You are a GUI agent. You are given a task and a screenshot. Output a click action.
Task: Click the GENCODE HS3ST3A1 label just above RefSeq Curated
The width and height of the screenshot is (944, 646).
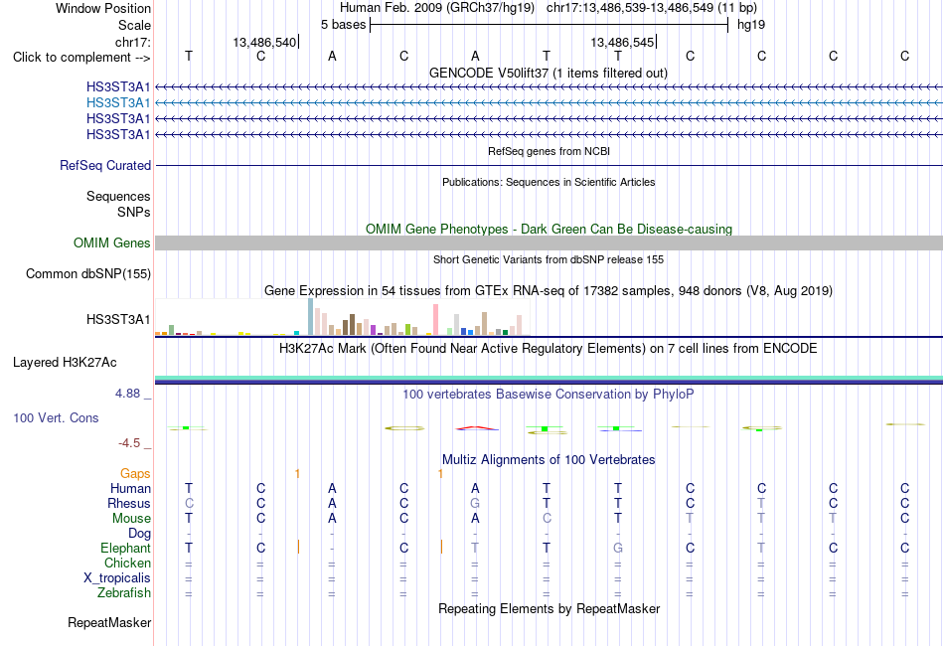(118, 135)
